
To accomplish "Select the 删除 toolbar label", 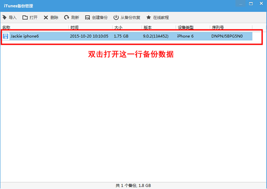I will point(55,17).
